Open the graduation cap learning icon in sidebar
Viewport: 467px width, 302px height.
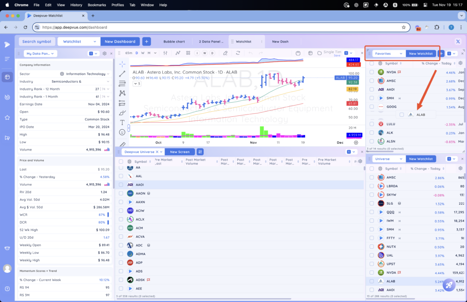7,248
